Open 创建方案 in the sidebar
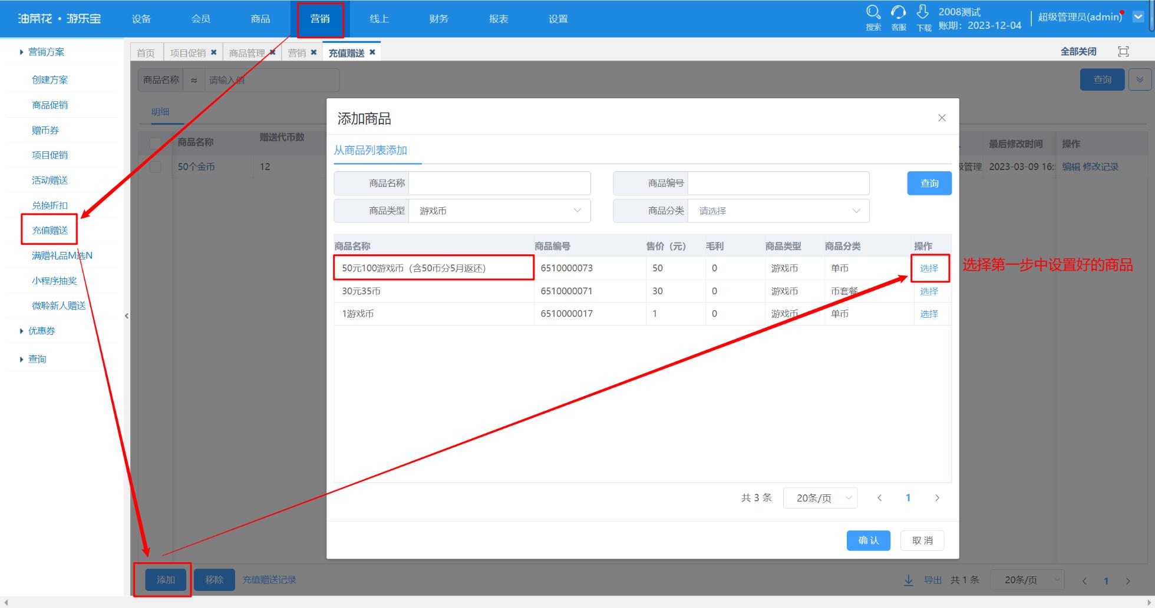1155x608 pixels. point(50,80)
